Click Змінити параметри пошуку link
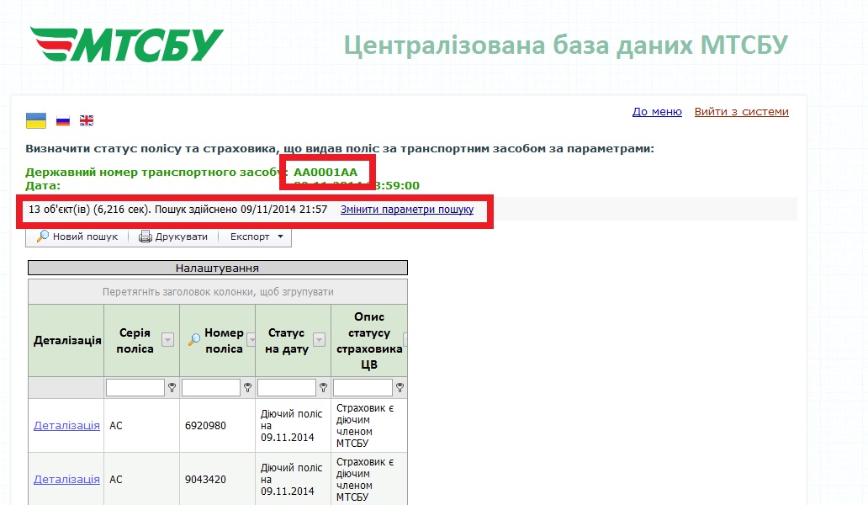Image resolution: width=868 pixels, height=505 pixels. click(x=407, y=209)
